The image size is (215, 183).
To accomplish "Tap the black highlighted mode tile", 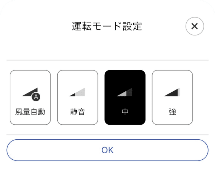I will tap(125, 97).
